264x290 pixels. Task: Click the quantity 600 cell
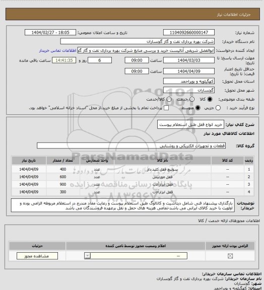coord(63,177)
